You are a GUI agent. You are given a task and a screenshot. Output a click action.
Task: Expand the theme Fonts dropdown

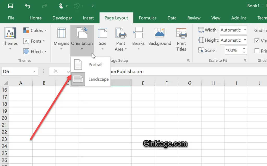34,41
